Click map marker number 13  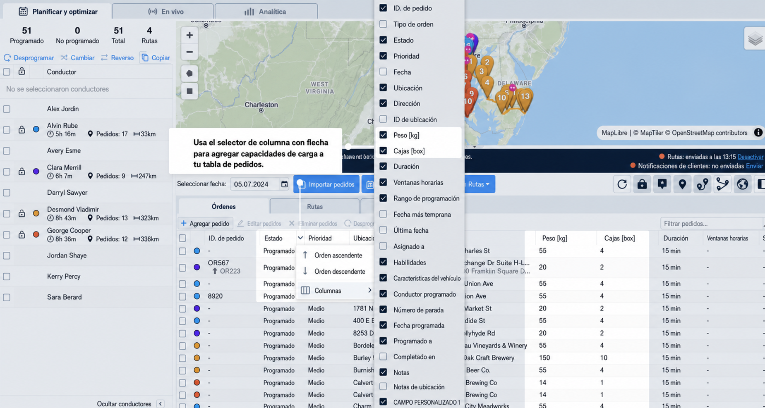(x=525, y=98)
